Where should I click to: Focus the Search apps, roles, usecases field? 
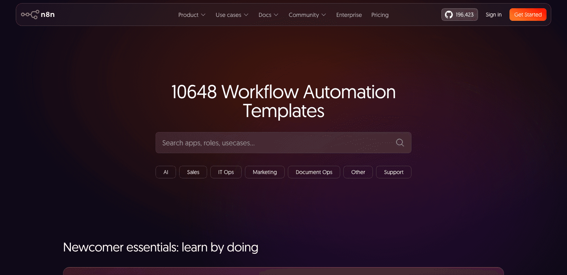tap(283, 143)
